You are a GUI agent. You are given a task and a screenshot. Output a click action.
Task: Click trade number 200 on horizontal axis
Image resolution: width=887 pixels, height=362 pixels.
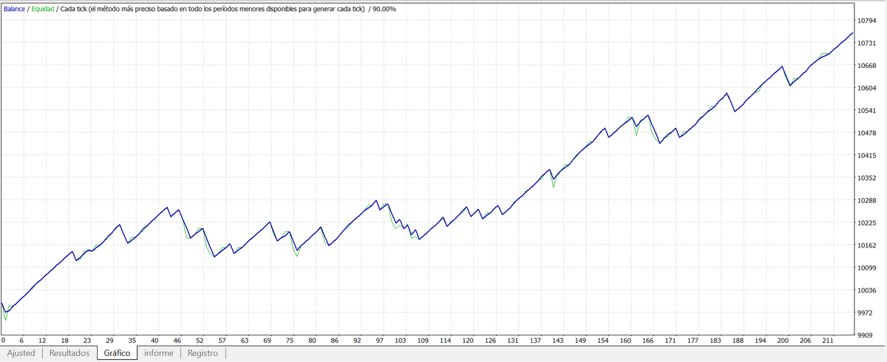(x=783, y=341)
